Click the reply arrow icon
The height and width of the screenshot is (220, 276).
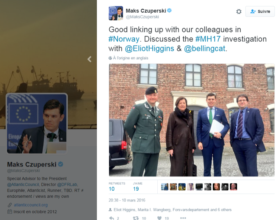[112, 218]
